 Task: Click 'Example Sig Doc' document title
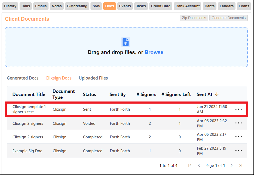pos(27,151)
